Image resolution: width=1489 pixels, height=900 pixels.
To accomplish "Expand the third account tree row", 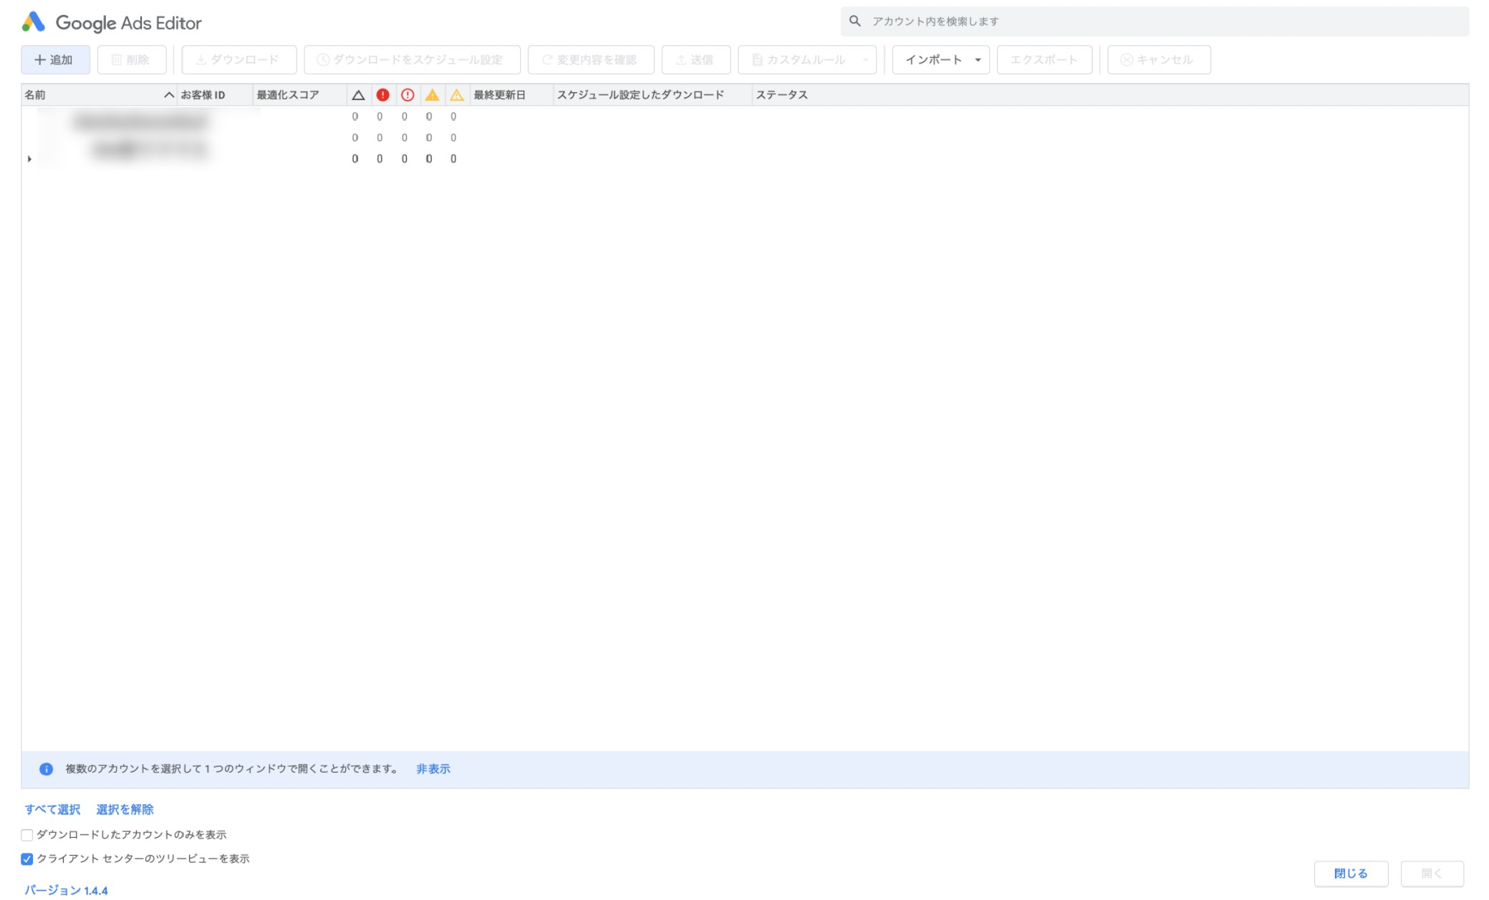I will (x=29, y=159).
